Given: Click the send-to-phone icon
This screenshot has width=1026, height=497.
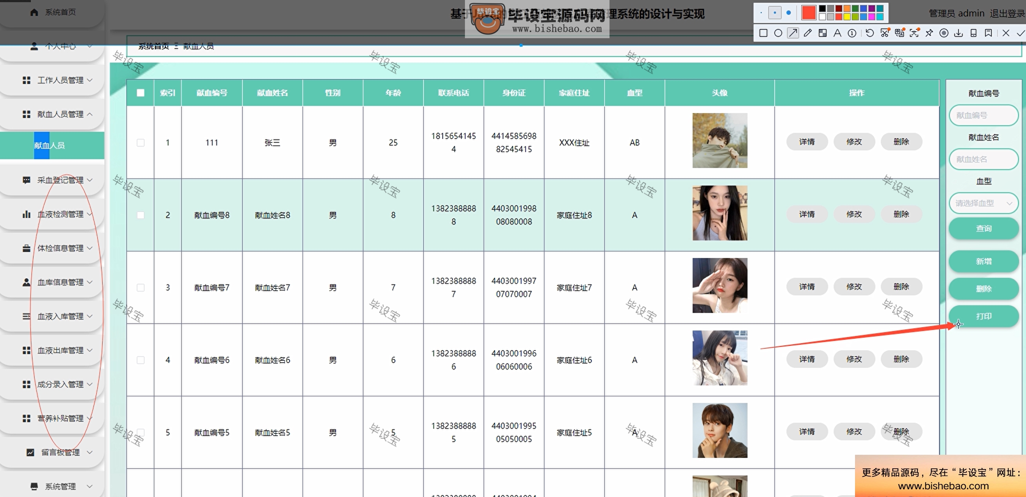Looking at the screenshot, I should pyautogui.click(x=974, y=33).
